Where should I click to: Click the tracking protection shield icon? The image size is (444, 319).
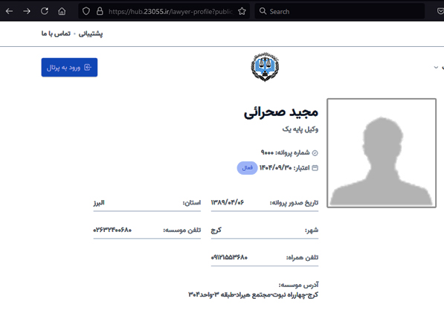point(86,11)
